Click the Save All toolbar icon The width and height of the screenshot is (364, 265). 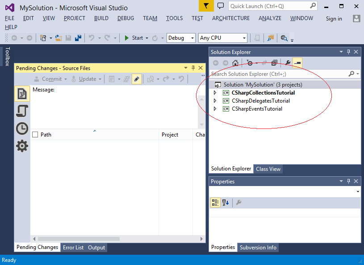click(x=78, y=38)
